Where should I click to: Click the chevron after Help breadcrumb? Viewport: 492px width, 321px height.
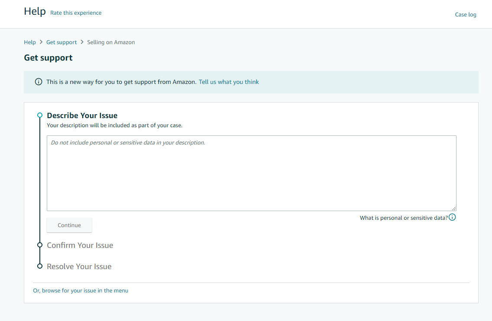pos(41,42)
